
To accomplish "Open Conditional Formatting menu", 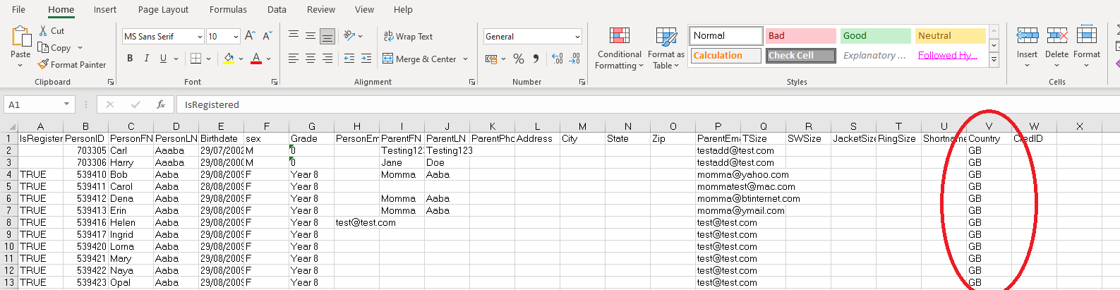I will pyautogui.click(x=619, y=48).
